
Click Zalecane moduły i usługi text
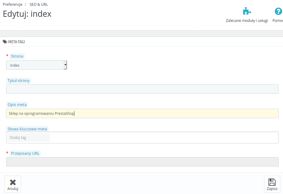247,20
